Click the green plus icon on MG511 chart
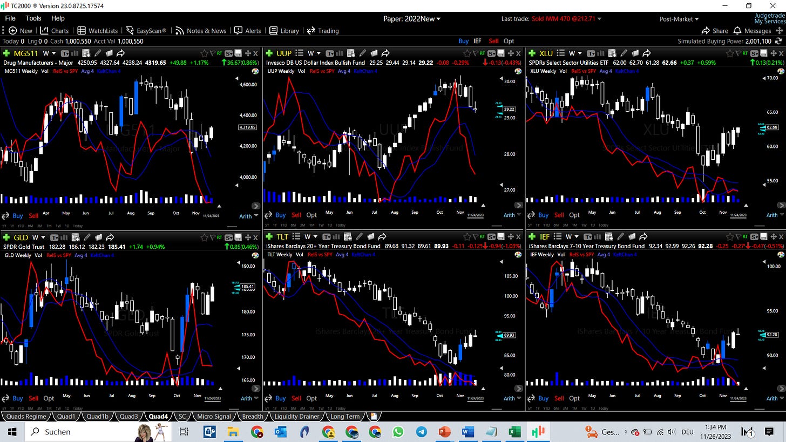Viewport: 786px width, 442px height. (x=6, y=53)
